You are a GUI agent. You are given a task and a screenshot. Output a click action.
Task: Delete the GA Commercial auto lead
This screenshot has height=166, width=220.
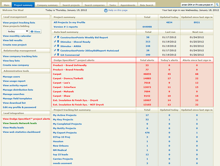58,55
